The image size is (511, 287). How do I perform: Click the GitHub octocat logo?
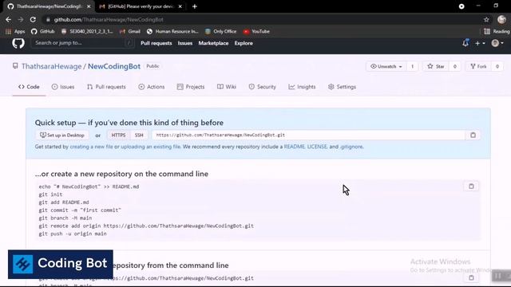18,43
